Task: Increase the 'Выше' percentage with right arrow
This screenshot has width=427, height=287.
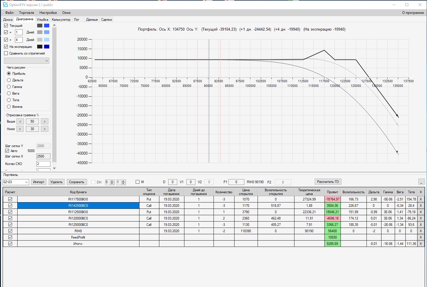Action: tap(45, 121)
